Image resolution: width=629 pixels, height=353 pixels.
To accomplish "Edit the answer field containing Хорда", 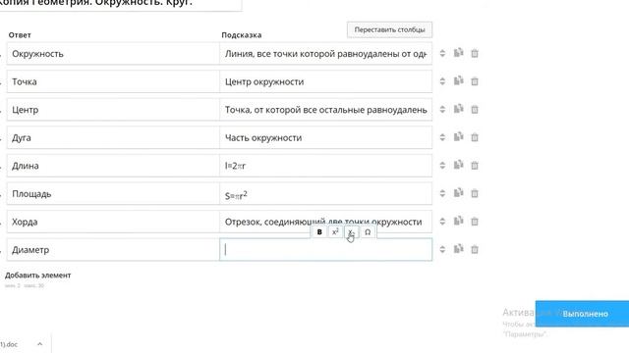I will tap(113, 222).
